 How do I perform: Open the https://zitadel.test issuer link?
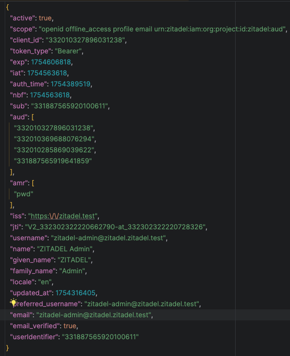[x=63, y=216]
